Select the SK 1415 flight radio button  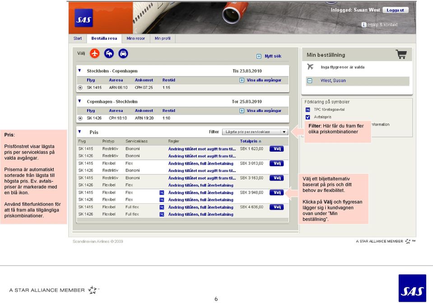pyautogui.click(x=80, y=88)
